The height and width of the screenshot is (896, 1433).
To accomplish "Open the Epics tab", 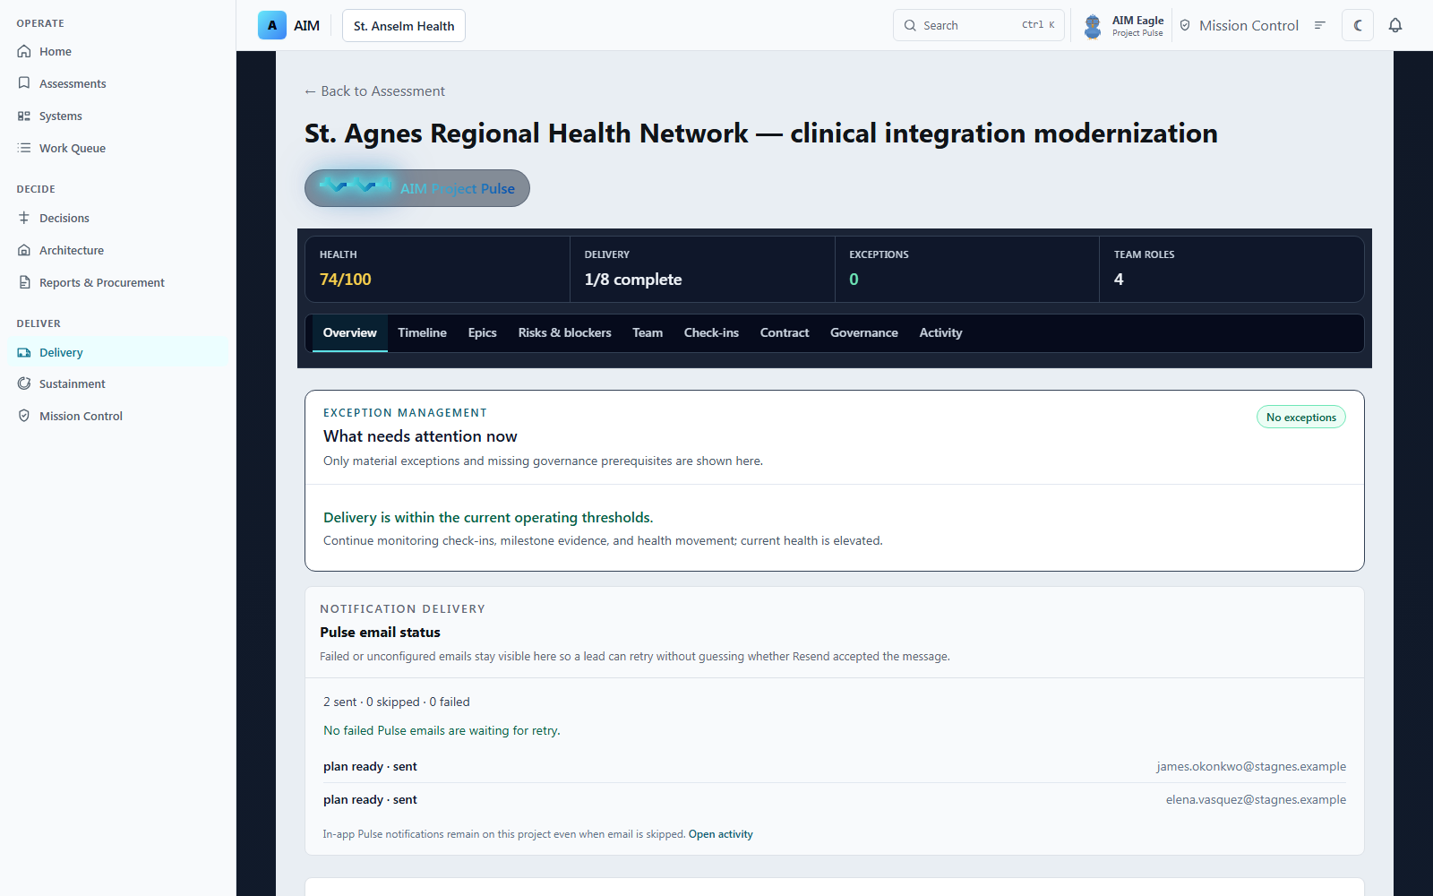I will 482,332.
